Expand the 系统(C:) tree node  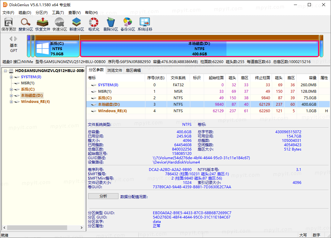tap(11, 89)
